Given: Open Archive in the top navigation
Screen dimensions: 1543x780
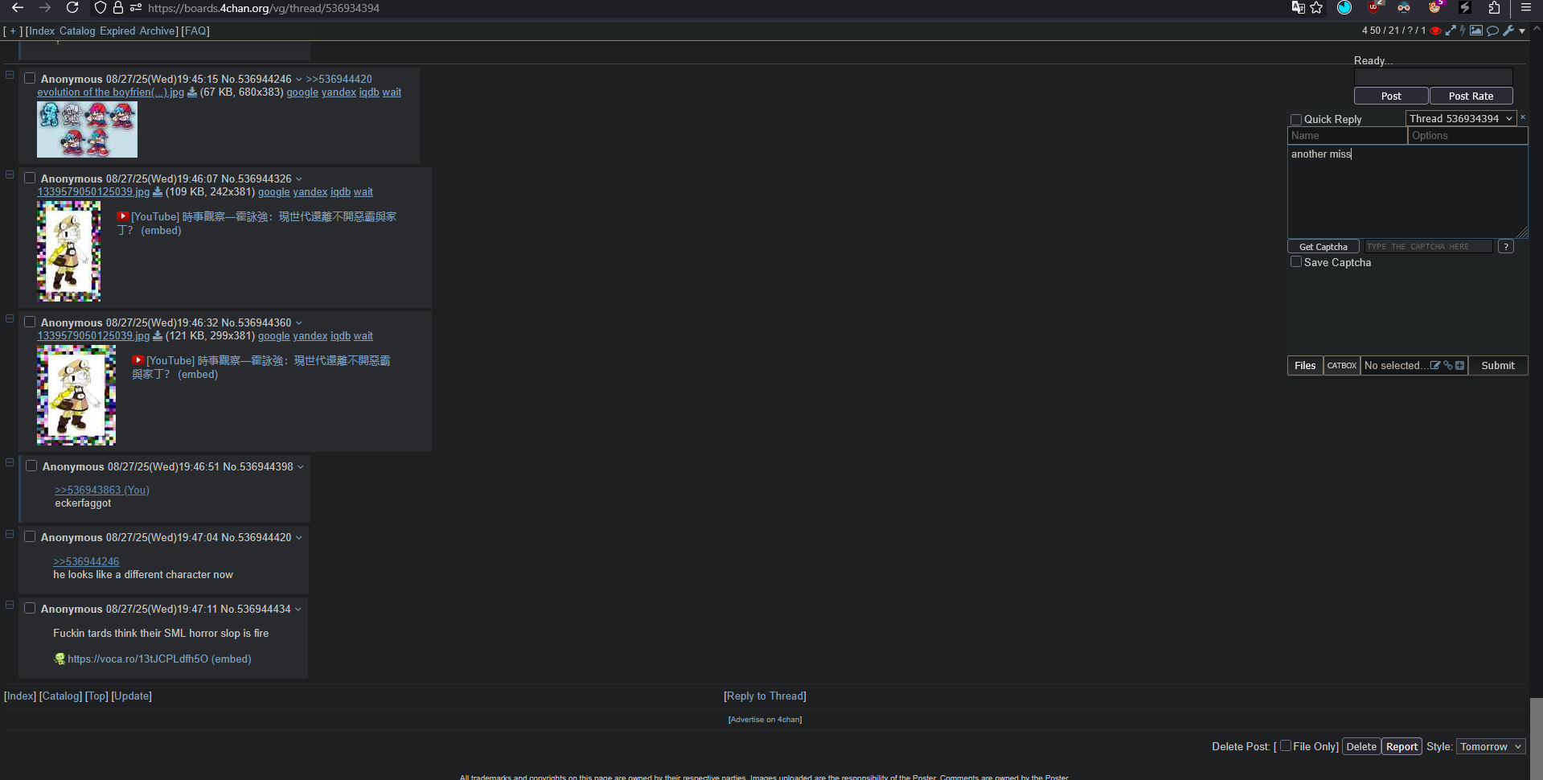Looking at the screenshot, I should point(158,31).
